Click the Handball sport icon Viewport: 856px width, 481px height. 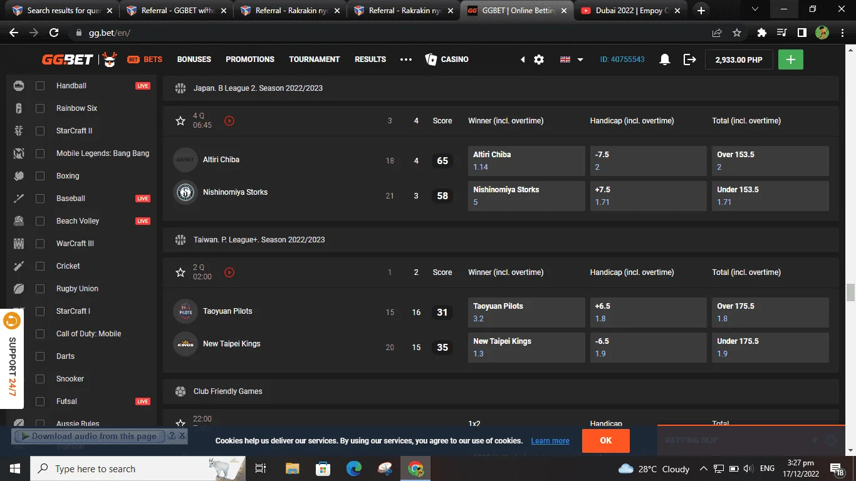(19, 86)
